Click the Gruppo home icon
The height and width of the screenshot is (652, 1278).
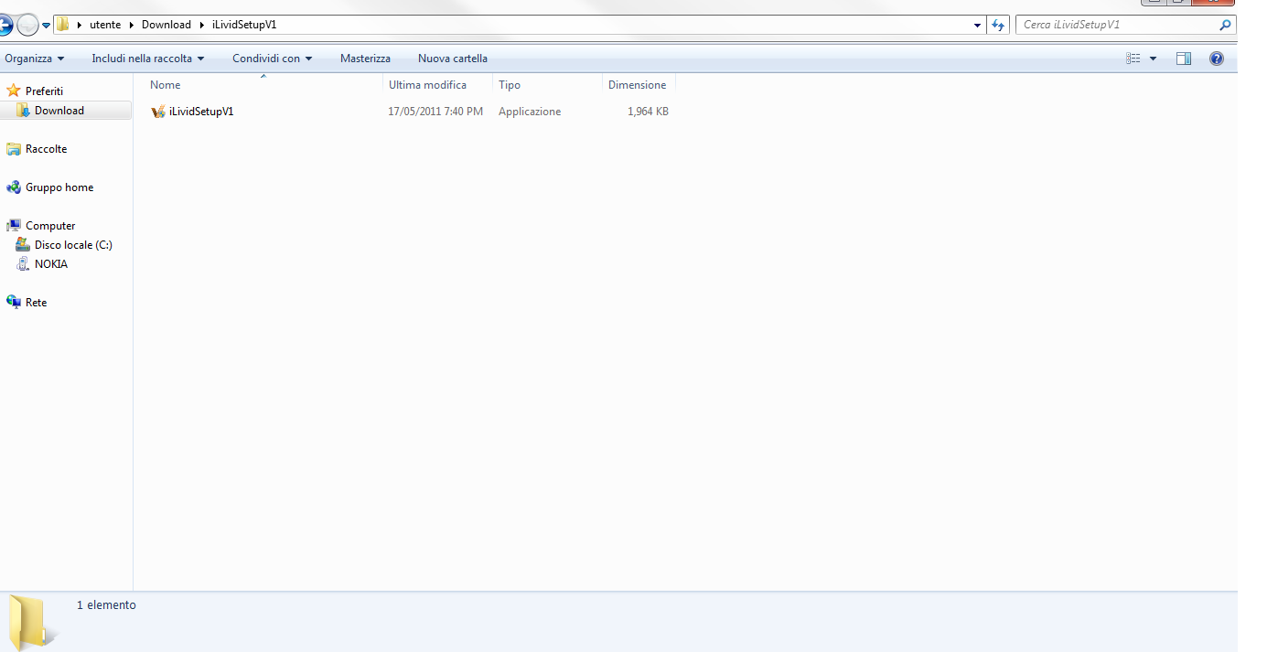14,187
